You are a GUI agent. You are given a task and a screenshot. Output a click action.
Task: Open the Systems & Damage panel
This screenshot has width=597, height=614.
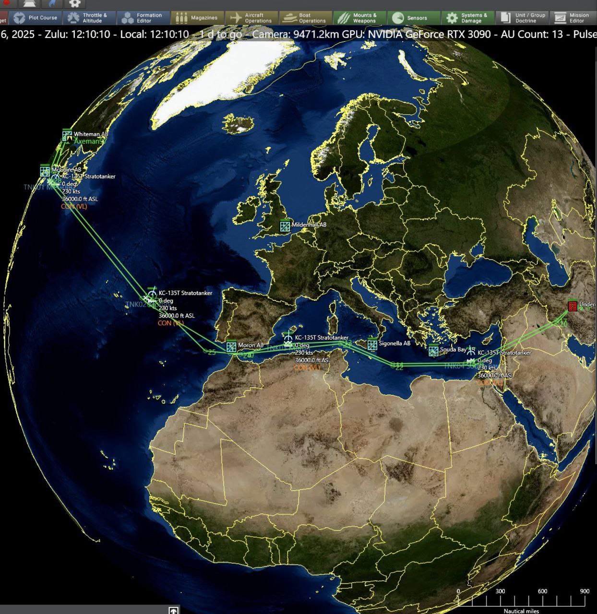pyautogui.click(x=467, y=18)
